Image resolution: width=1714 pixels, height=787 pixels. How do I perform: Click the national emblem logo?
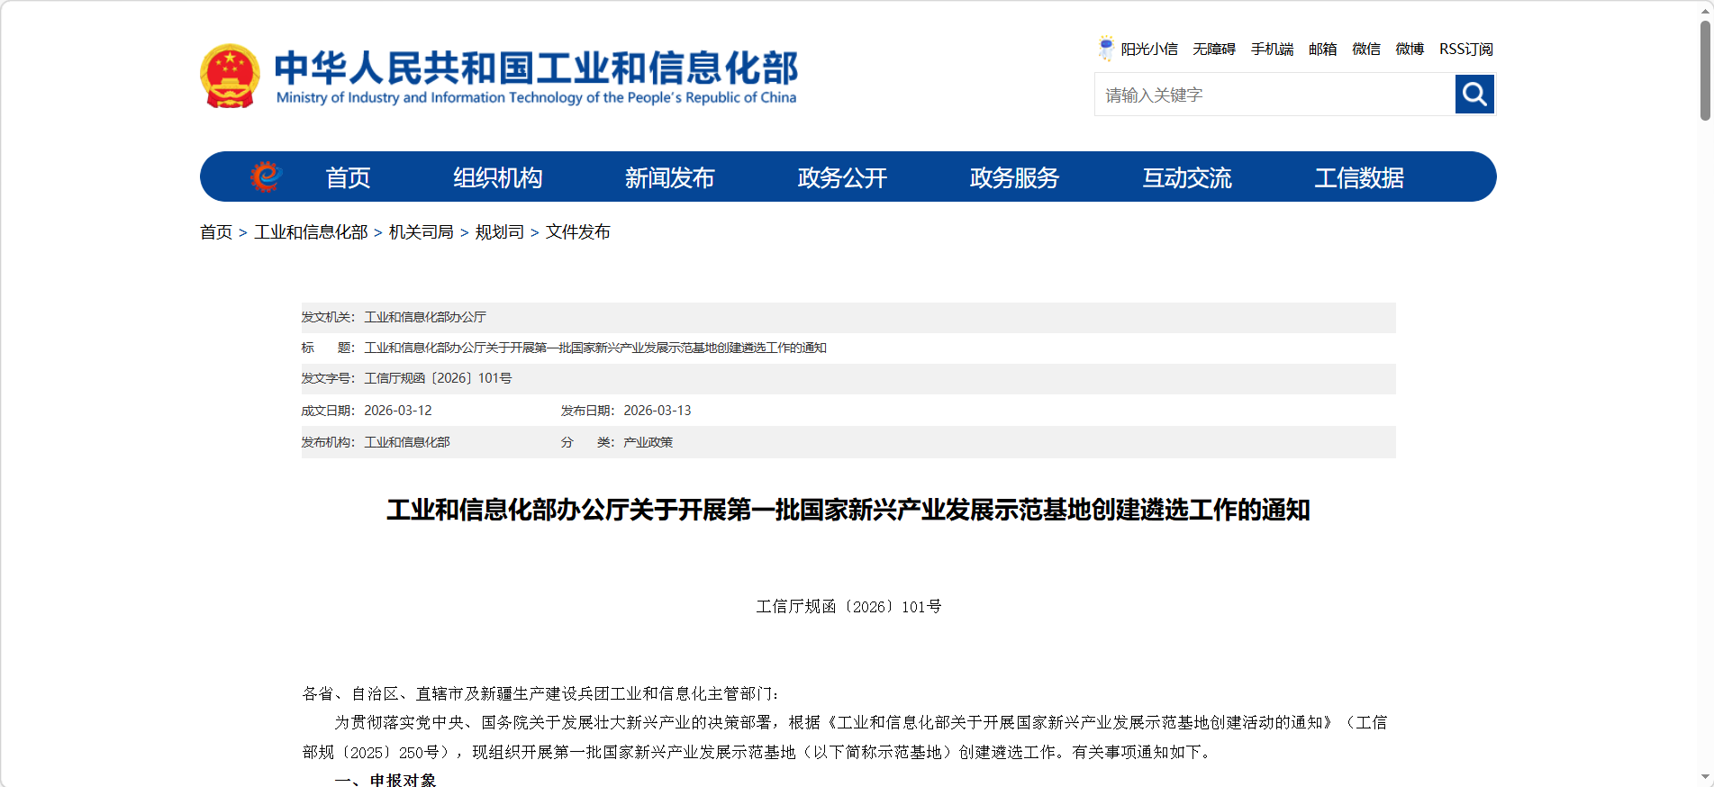[x=230, y=77]
